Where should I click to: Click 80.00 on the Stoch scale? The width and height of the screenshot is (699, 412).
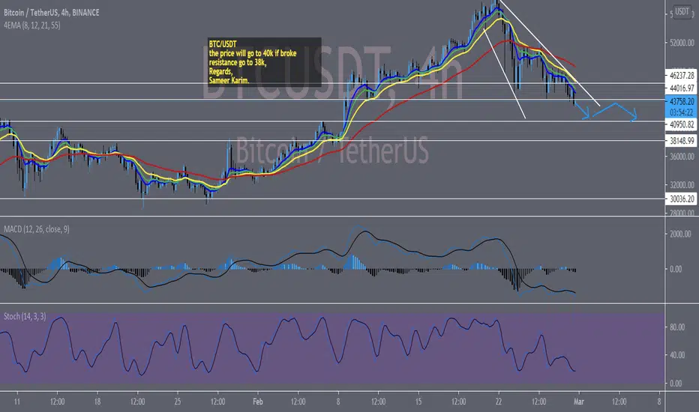pyautogui.click(x=677, y=327)
